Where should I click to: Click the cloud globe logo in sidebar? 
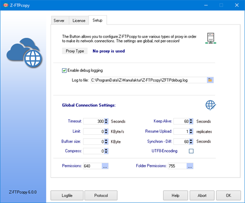24,53
